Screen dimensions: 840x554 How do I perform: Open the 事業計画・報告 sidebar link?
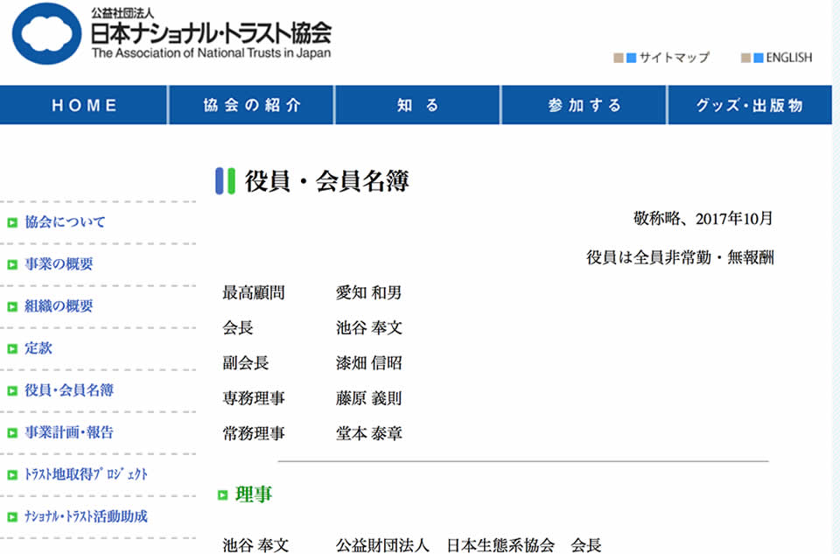(69, 432)
